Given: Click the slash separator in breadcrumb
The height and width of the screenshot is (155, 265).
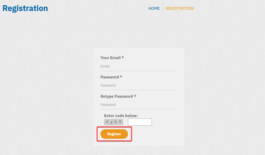Looking at the screenshot, I should (x=162, y=9).
